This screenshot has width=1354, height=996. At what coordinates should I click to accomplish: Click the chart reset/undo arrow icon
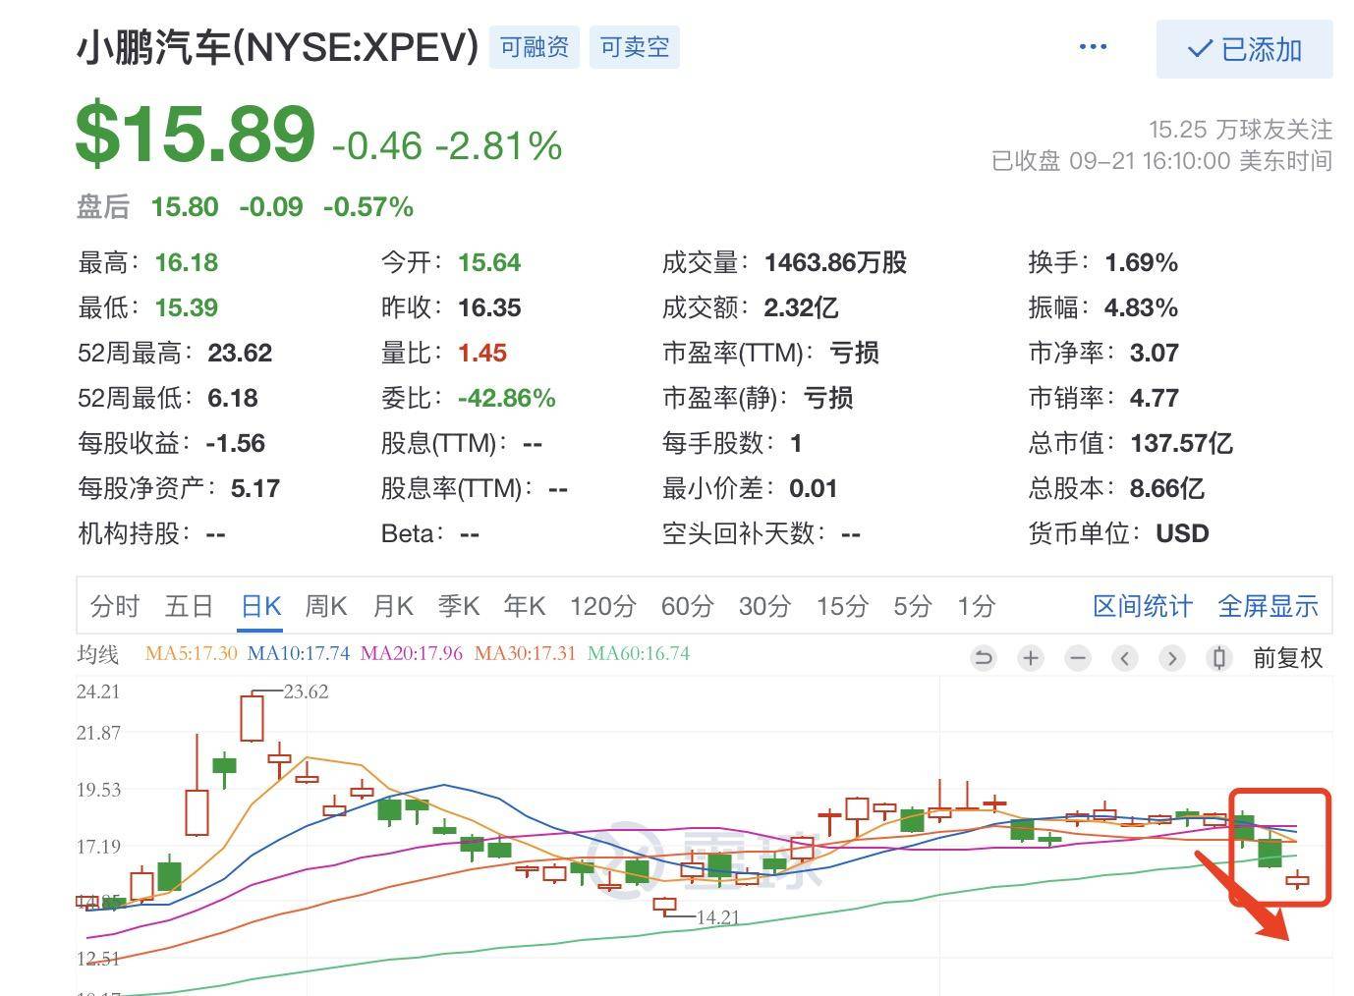(x=984, y=658)
